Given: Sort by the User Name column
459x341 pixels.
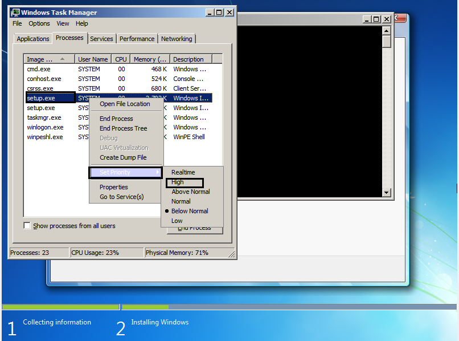Looking at the screenshot, I should pos(93,59).
